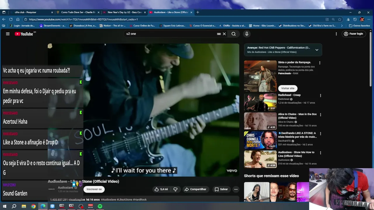Open more actions menu below video

click(x=236, y=189)
